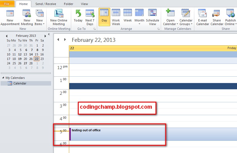Select February 10 in date navigator
The width and height of the screenshot is (237, 153).
[x=9, y=54]
